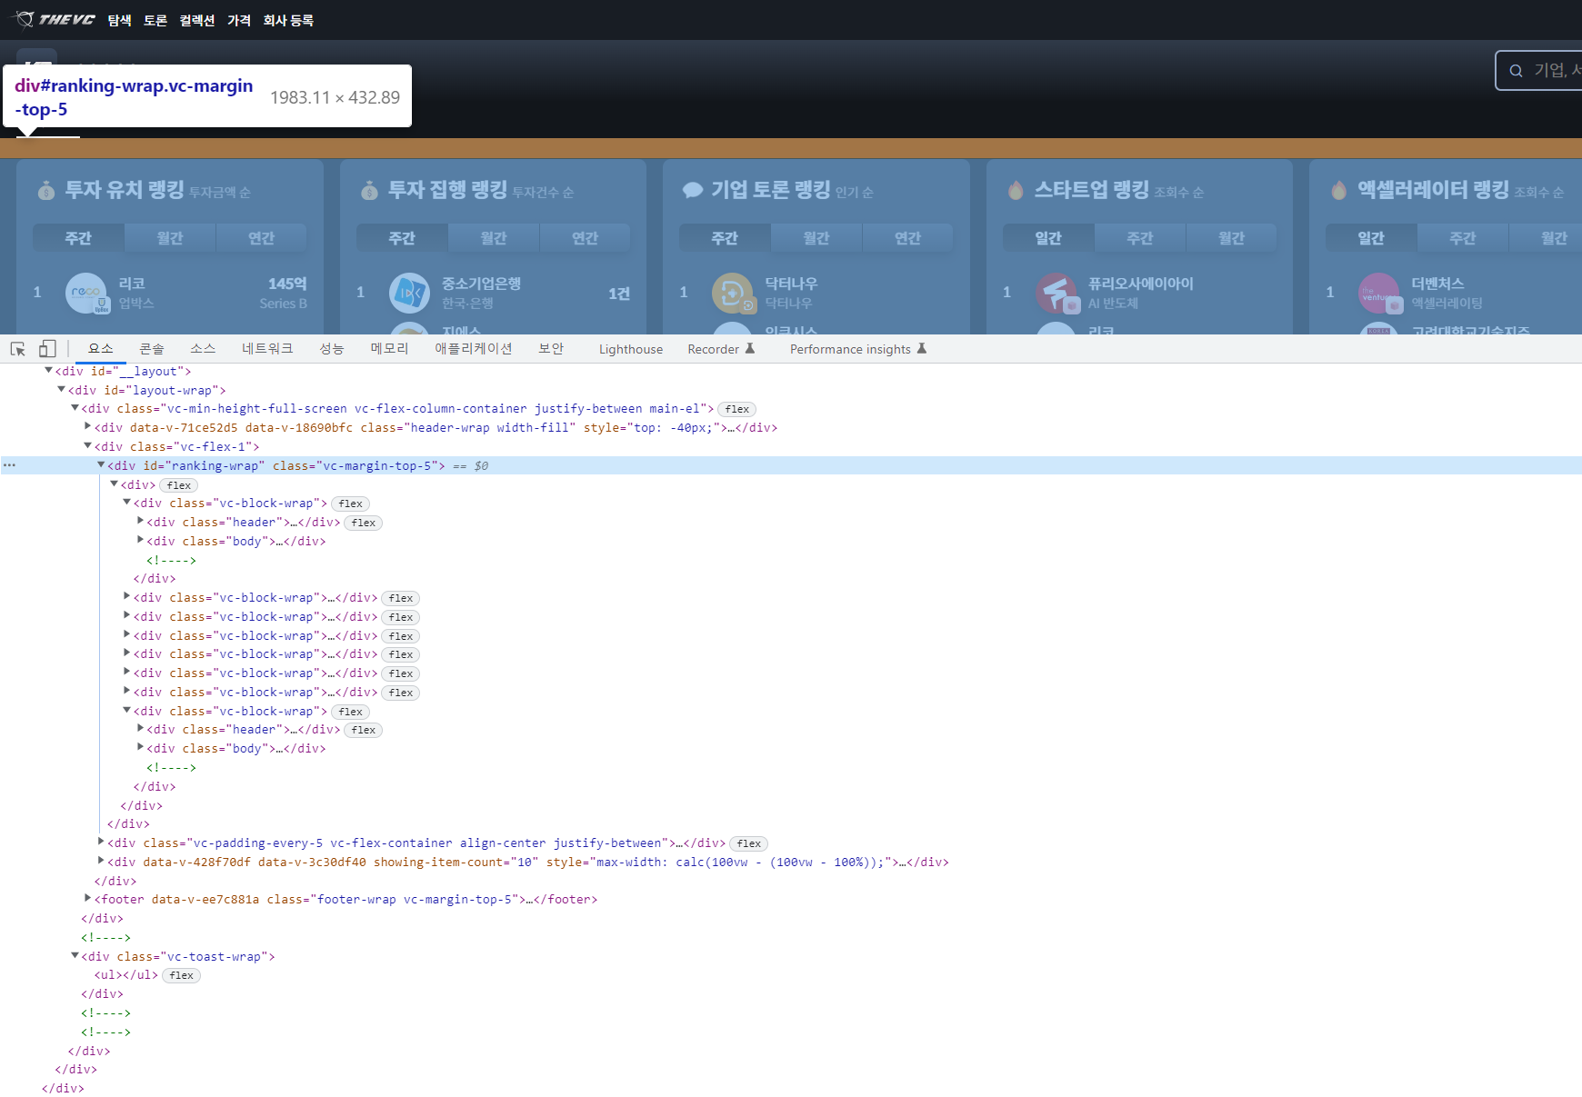1582x1097 pixels.
Task: Open the 탐색 navigation link
Action: click(x=120, y=20)
